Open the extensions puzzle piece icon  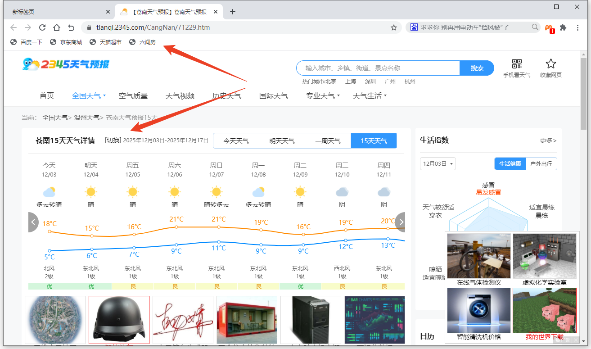(563, 27)
